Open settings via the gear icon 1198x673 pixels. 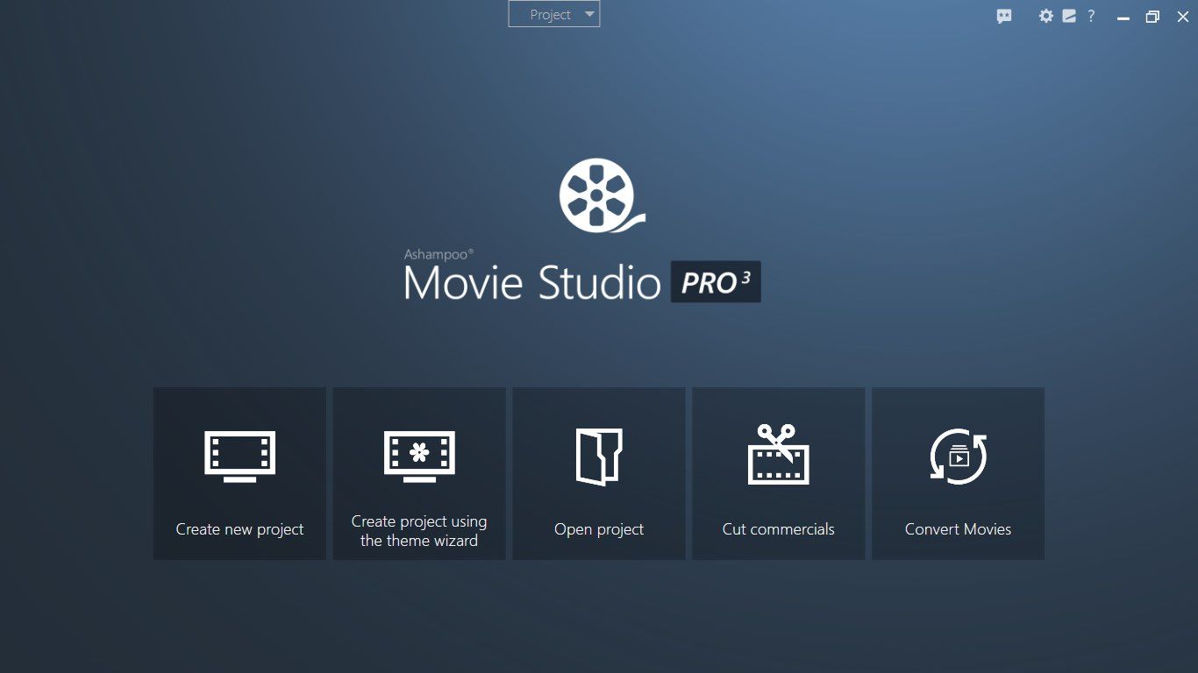pos(1045,16)
